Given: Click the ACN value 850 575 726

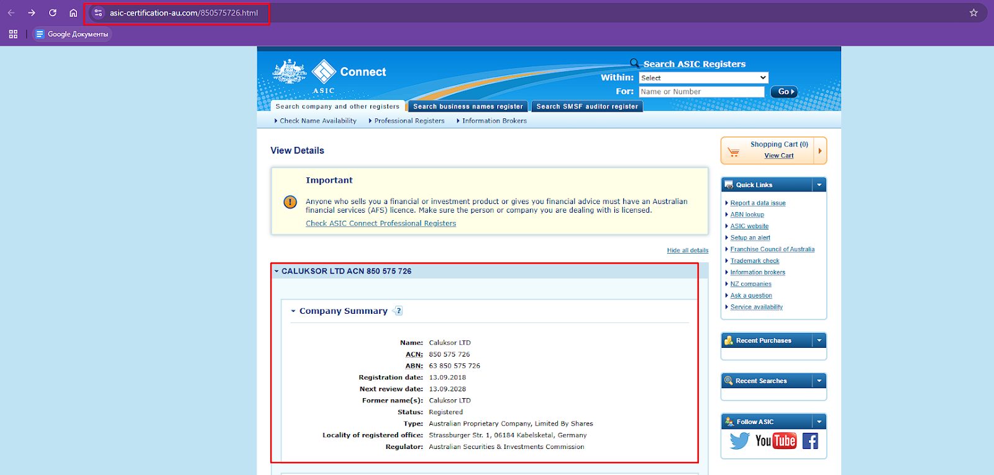Looking at the screenshot, I should point(449,355).
